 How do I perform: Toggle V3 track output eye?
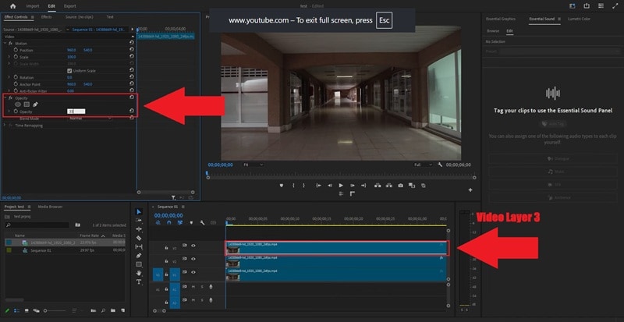tap(193, 246)
